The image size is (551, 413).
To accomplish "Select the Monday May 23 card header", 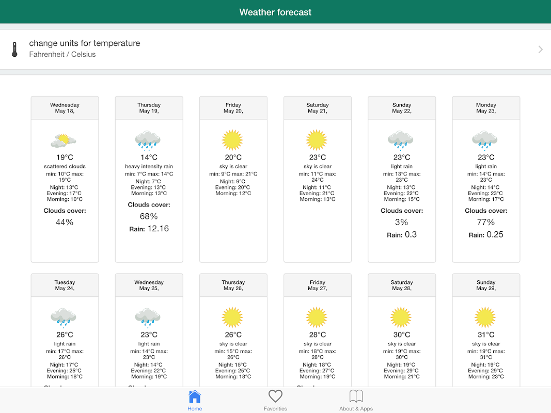I will click(x=486, y=108).
